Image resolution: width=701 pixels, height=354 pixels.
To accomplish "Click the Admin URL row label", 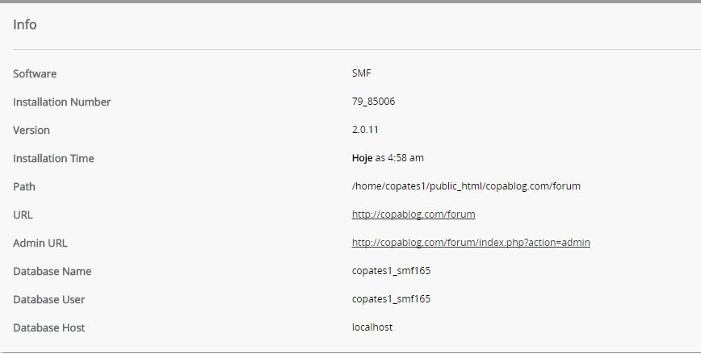I will point(40,244).
